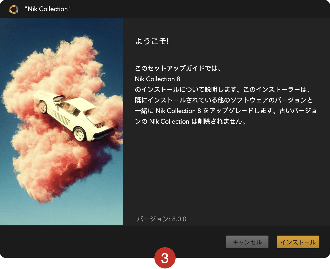Click the line ending with は削除されません。
This screenshot has height=269, width=330.
[x=190, y=121]
